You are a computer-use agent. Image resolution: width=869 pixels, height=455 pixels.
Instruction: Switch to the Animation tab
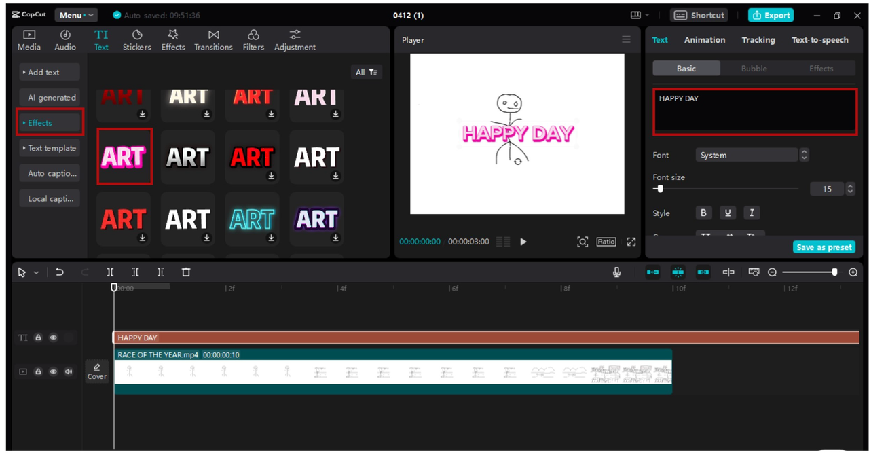click(x=705, y=40)
